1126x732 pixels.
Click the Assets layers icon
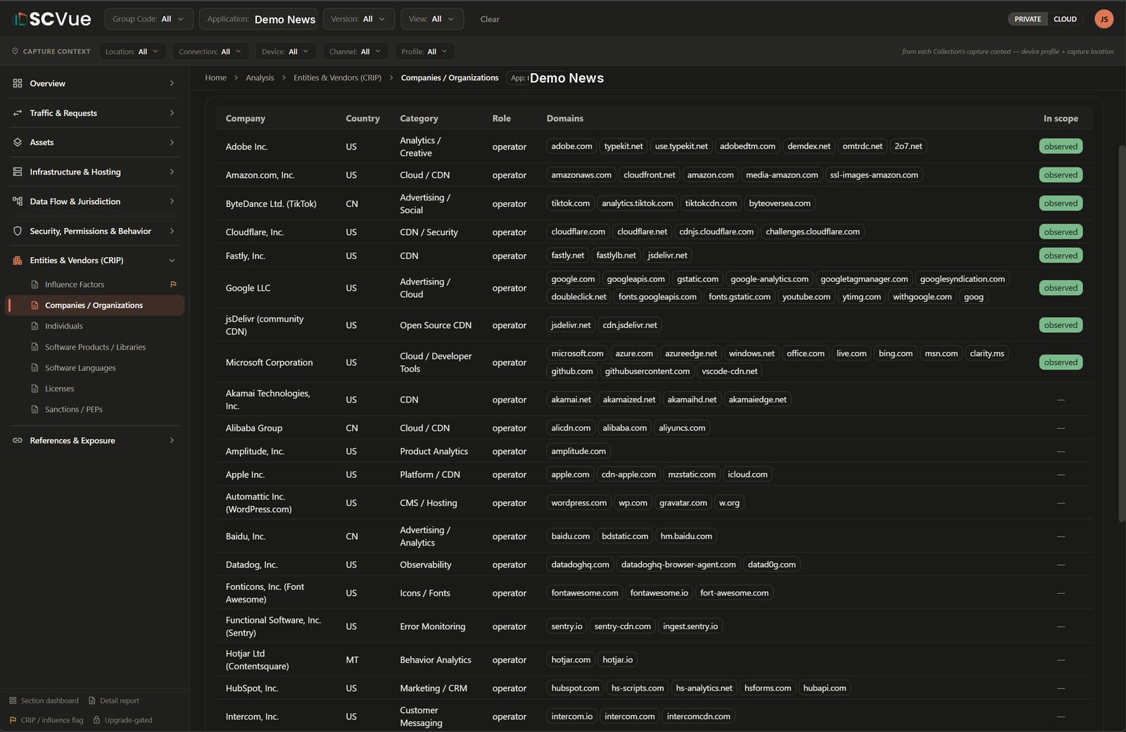(x=18, y=142)
